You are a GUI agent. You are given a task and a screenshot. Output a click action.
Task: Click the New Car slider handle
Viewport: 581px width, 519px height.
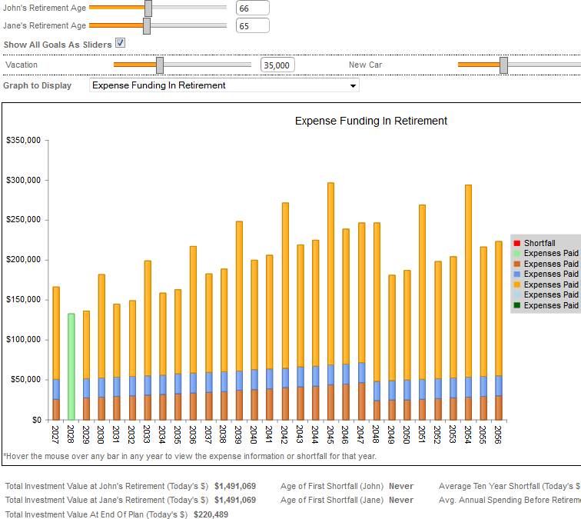click(x=503, y=65)
